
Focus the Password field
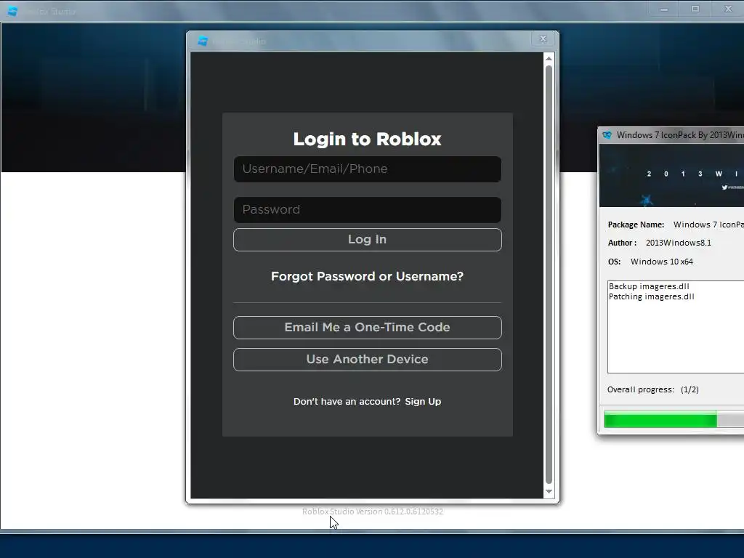[x=367, y=210]
